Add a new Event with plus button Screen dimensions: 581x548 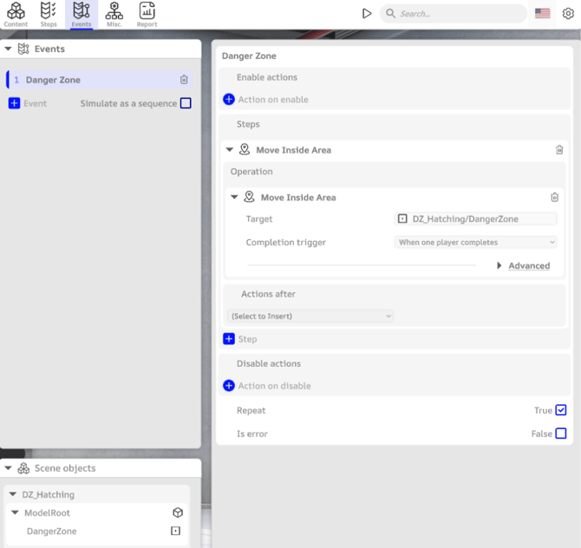14,103
